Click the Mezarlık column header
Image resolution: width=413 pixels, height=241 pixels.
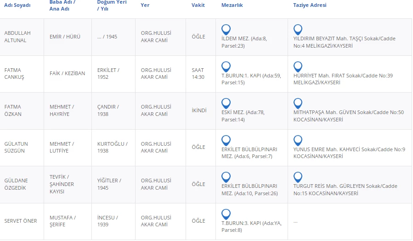point(232,5)
